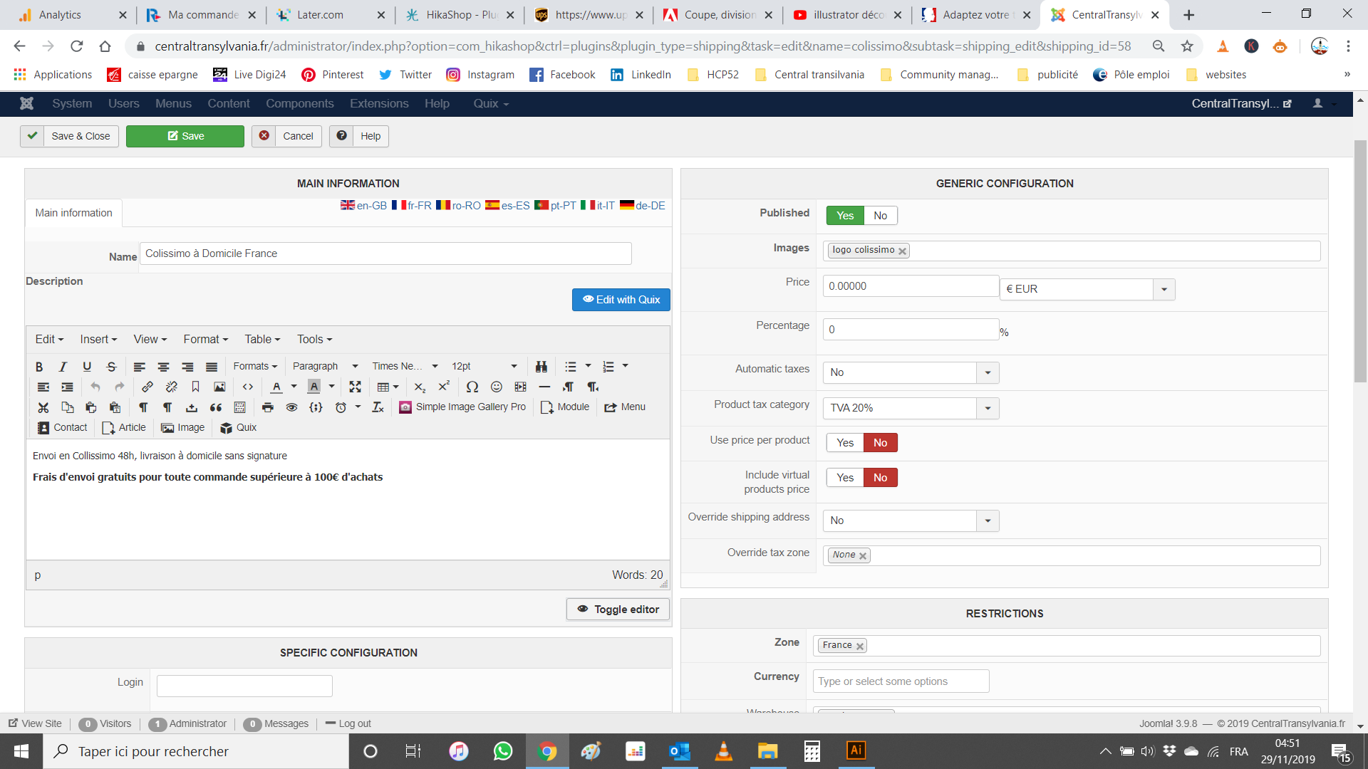Click the Special character omega icon
1368x769 pixels.
[x=472, y=387]
